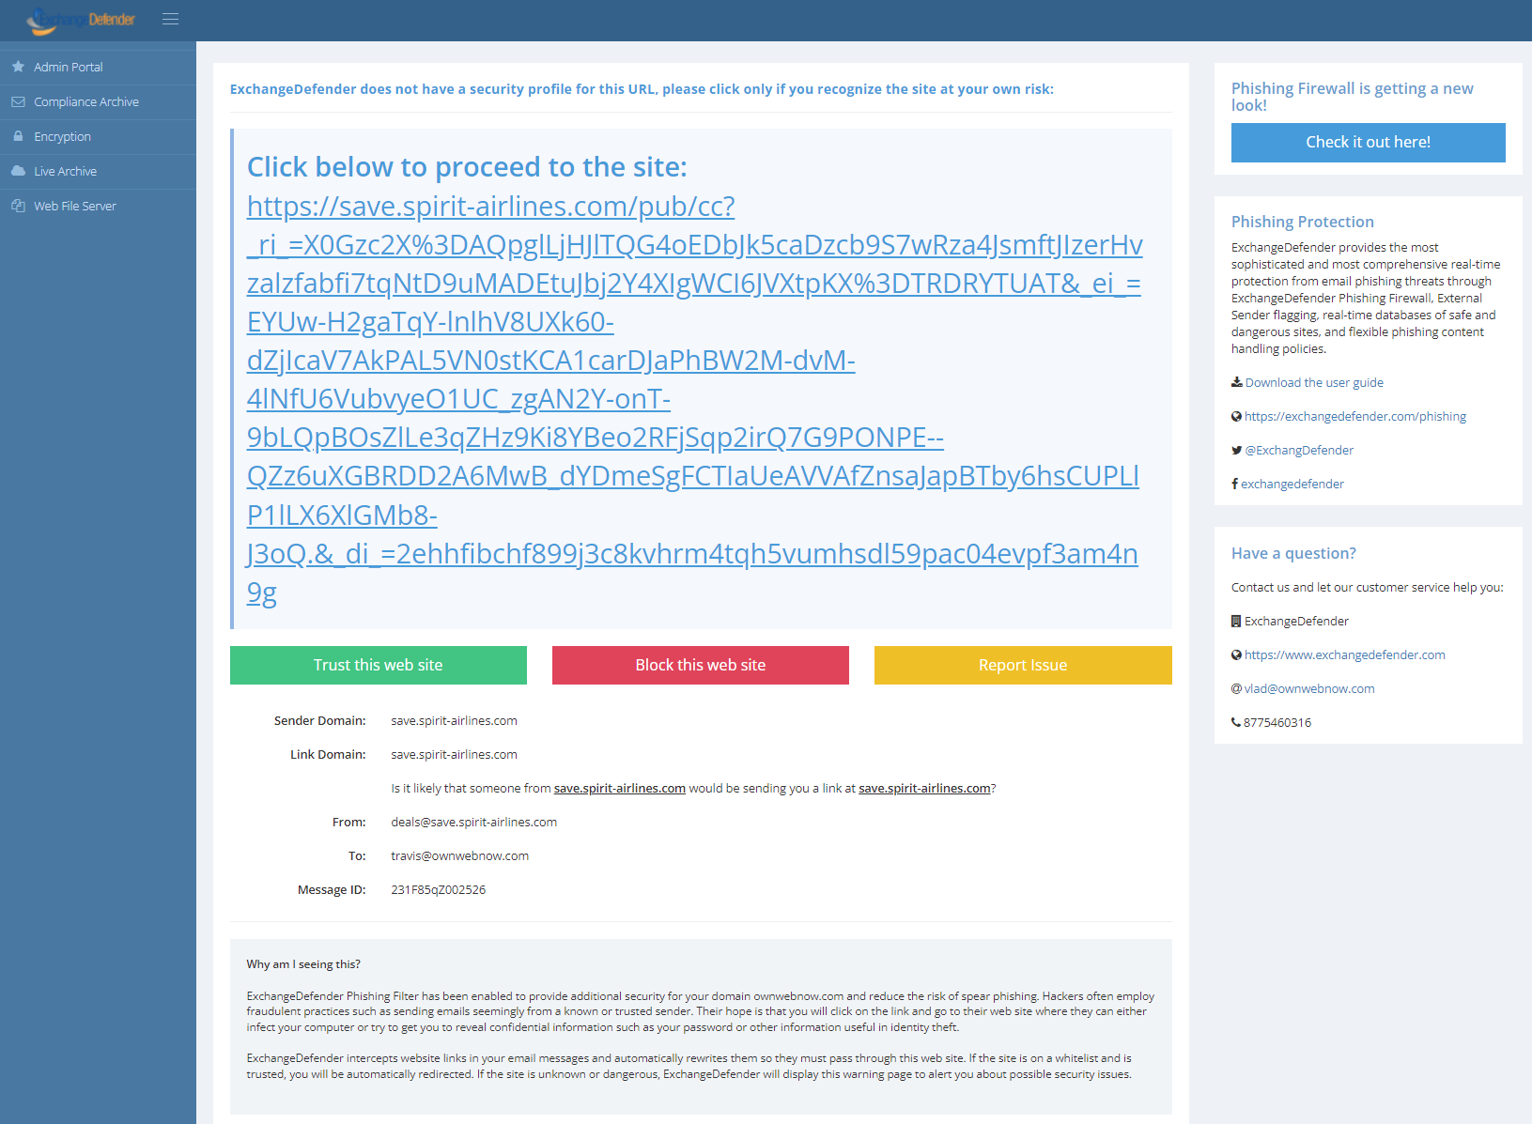Open the vlad@ownwebnow.com email link
Viewport: 1532px width, 1124px height.
(1309, 688)
